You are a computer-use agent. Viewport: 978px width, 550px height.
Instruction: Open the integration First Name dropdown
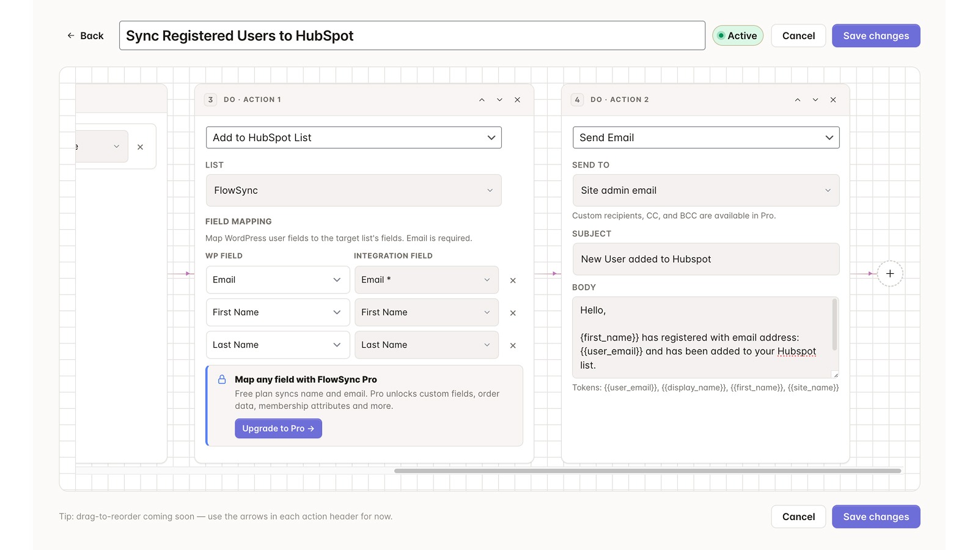coord(427,312)
